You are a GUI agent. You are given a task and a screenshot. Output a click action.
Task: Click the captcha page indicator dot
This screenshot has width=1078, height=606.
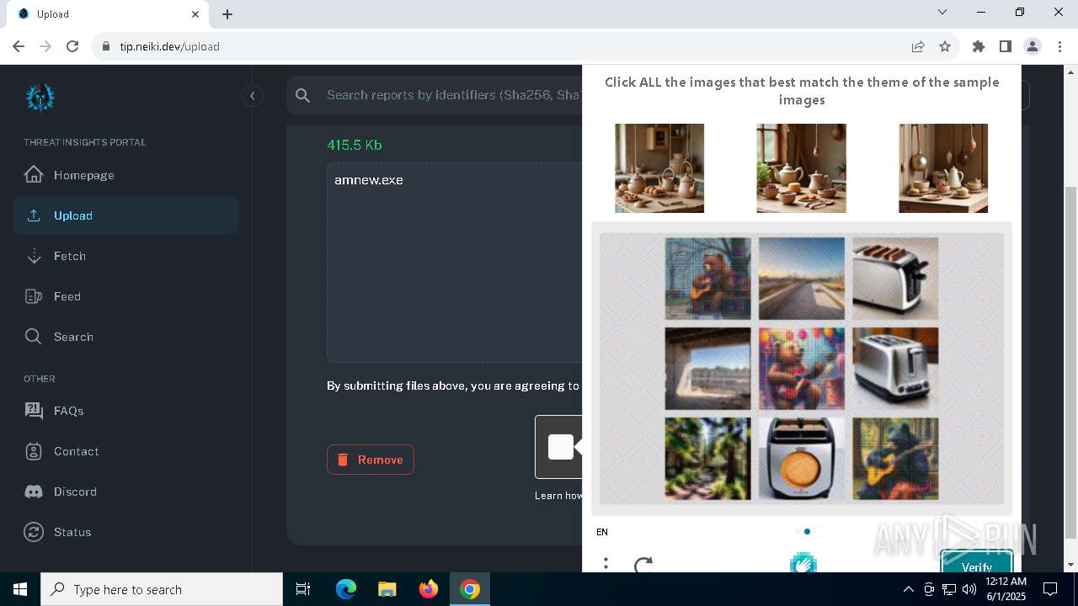coord(807,532)
